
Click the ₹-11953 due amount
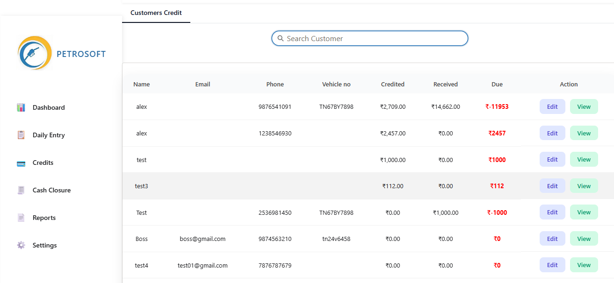coord(497,106)
